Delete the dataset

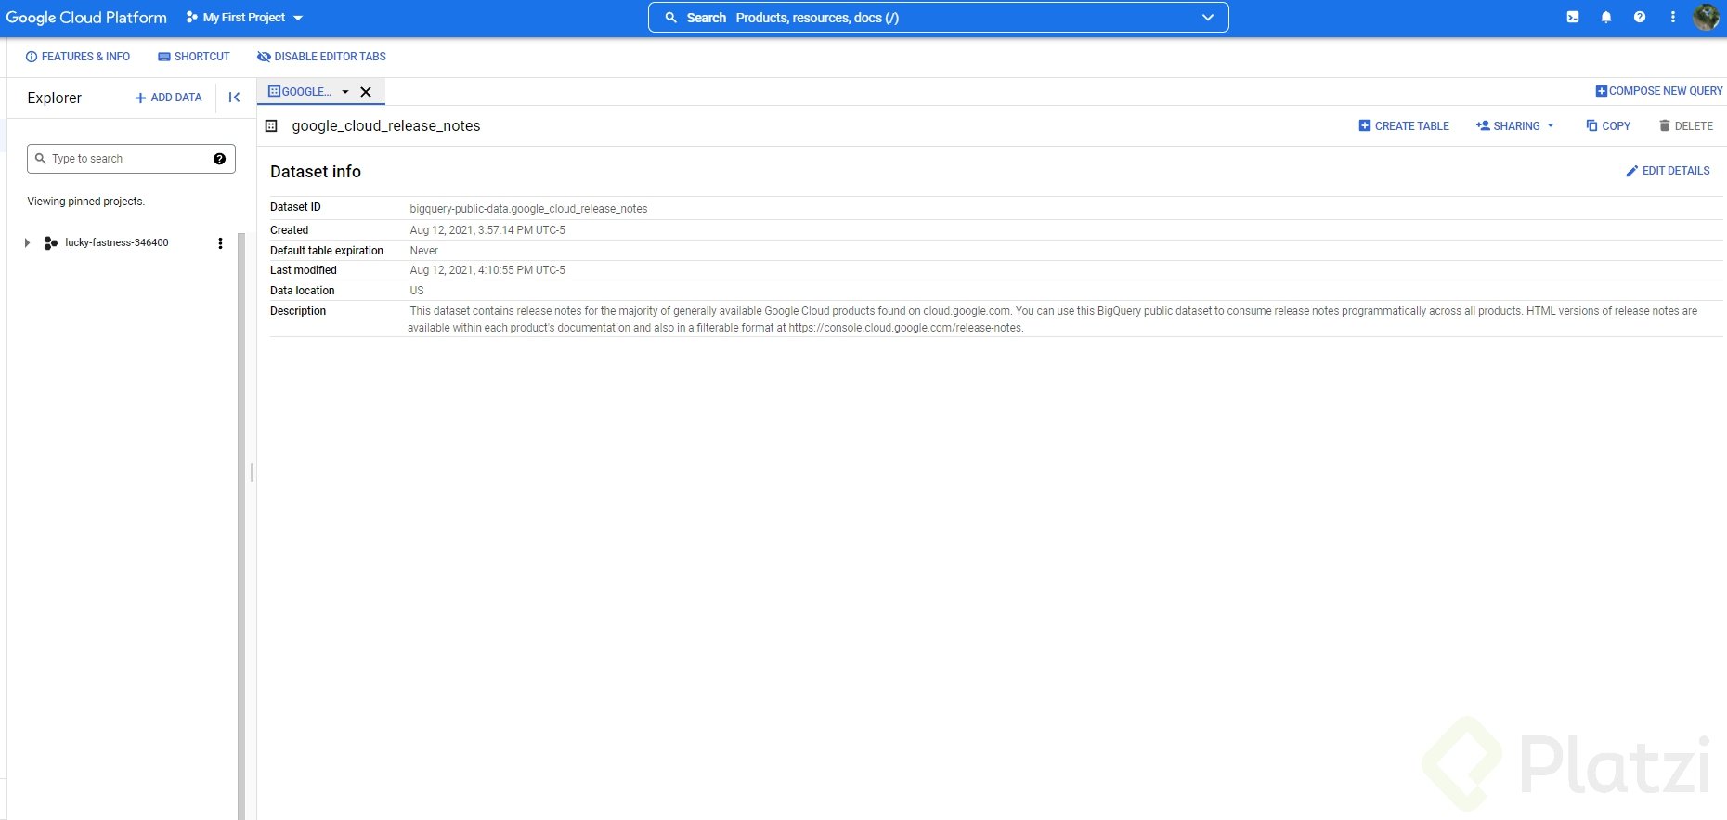click(1686, 126)
